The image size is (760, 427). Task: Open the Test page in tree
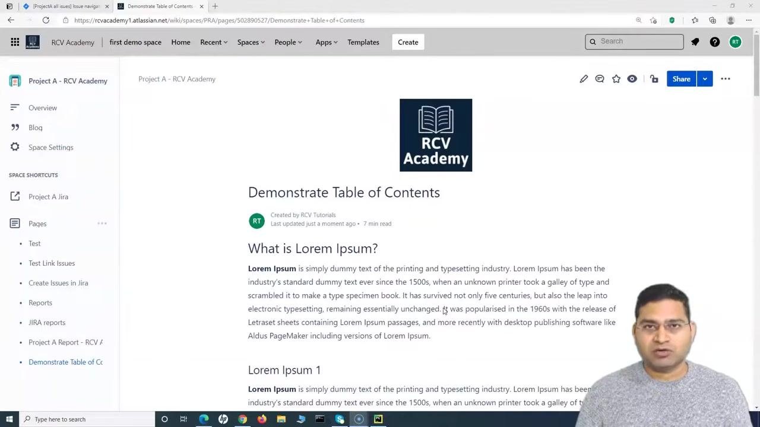coord(34,244)
